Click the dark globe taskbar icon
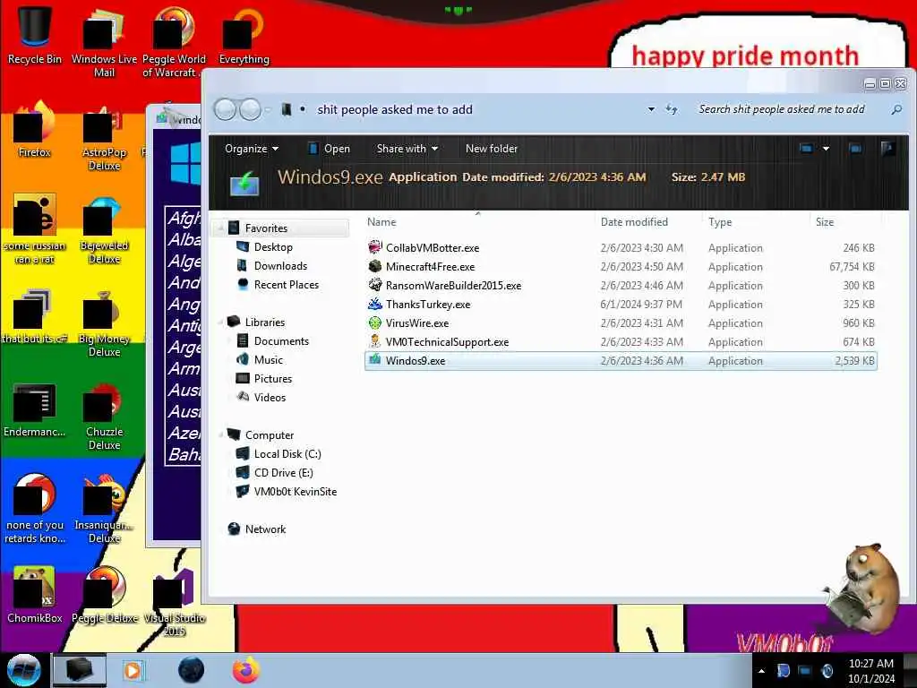The image size is (917, 688). 191,670
